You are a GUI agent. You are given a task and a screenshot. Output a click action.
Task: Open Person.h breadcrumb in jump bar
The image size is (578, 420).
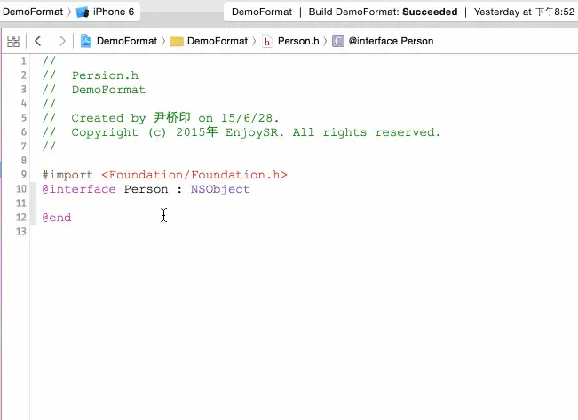click(298, 41)
